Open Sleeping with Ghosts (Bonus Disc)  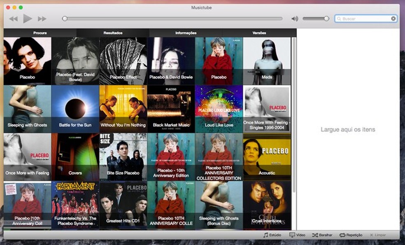point(219,205)
